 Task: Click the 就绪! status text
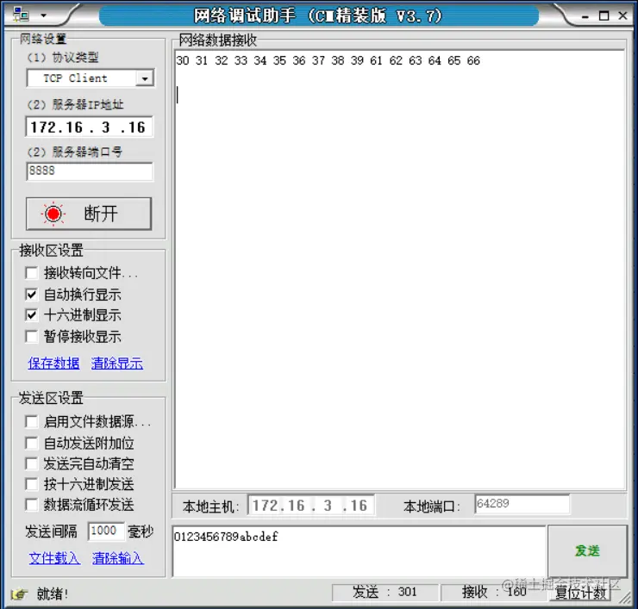pos(52,594)
